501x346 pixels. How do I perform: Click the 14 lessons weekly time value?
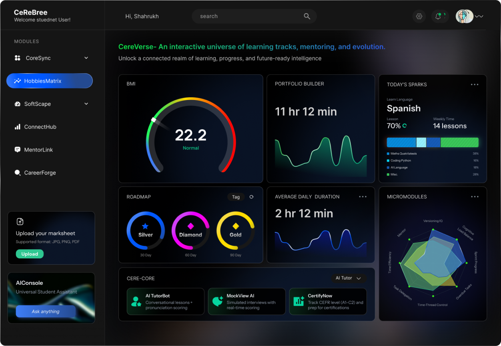point(450,126)
